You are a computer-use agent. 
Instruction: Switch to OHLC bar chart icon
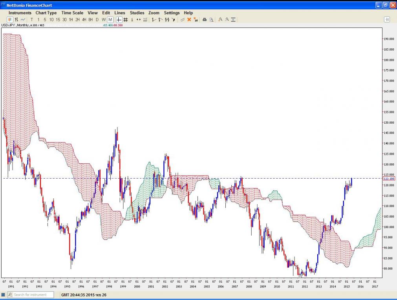coord(16,20)
